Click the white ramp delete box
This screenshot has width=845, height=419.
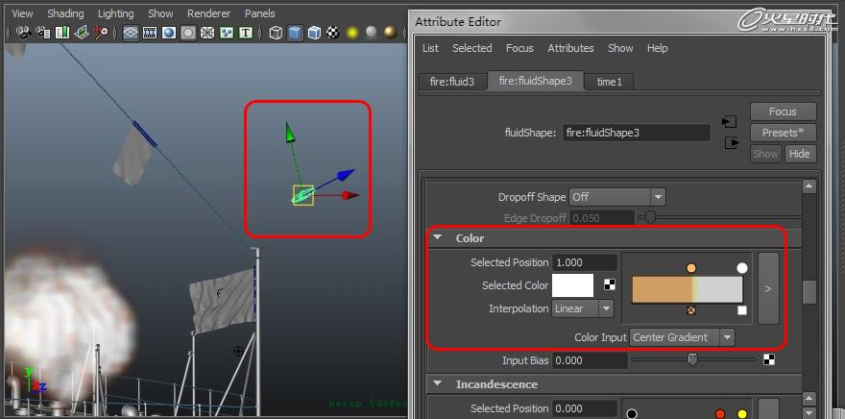(x=742, y=310)
